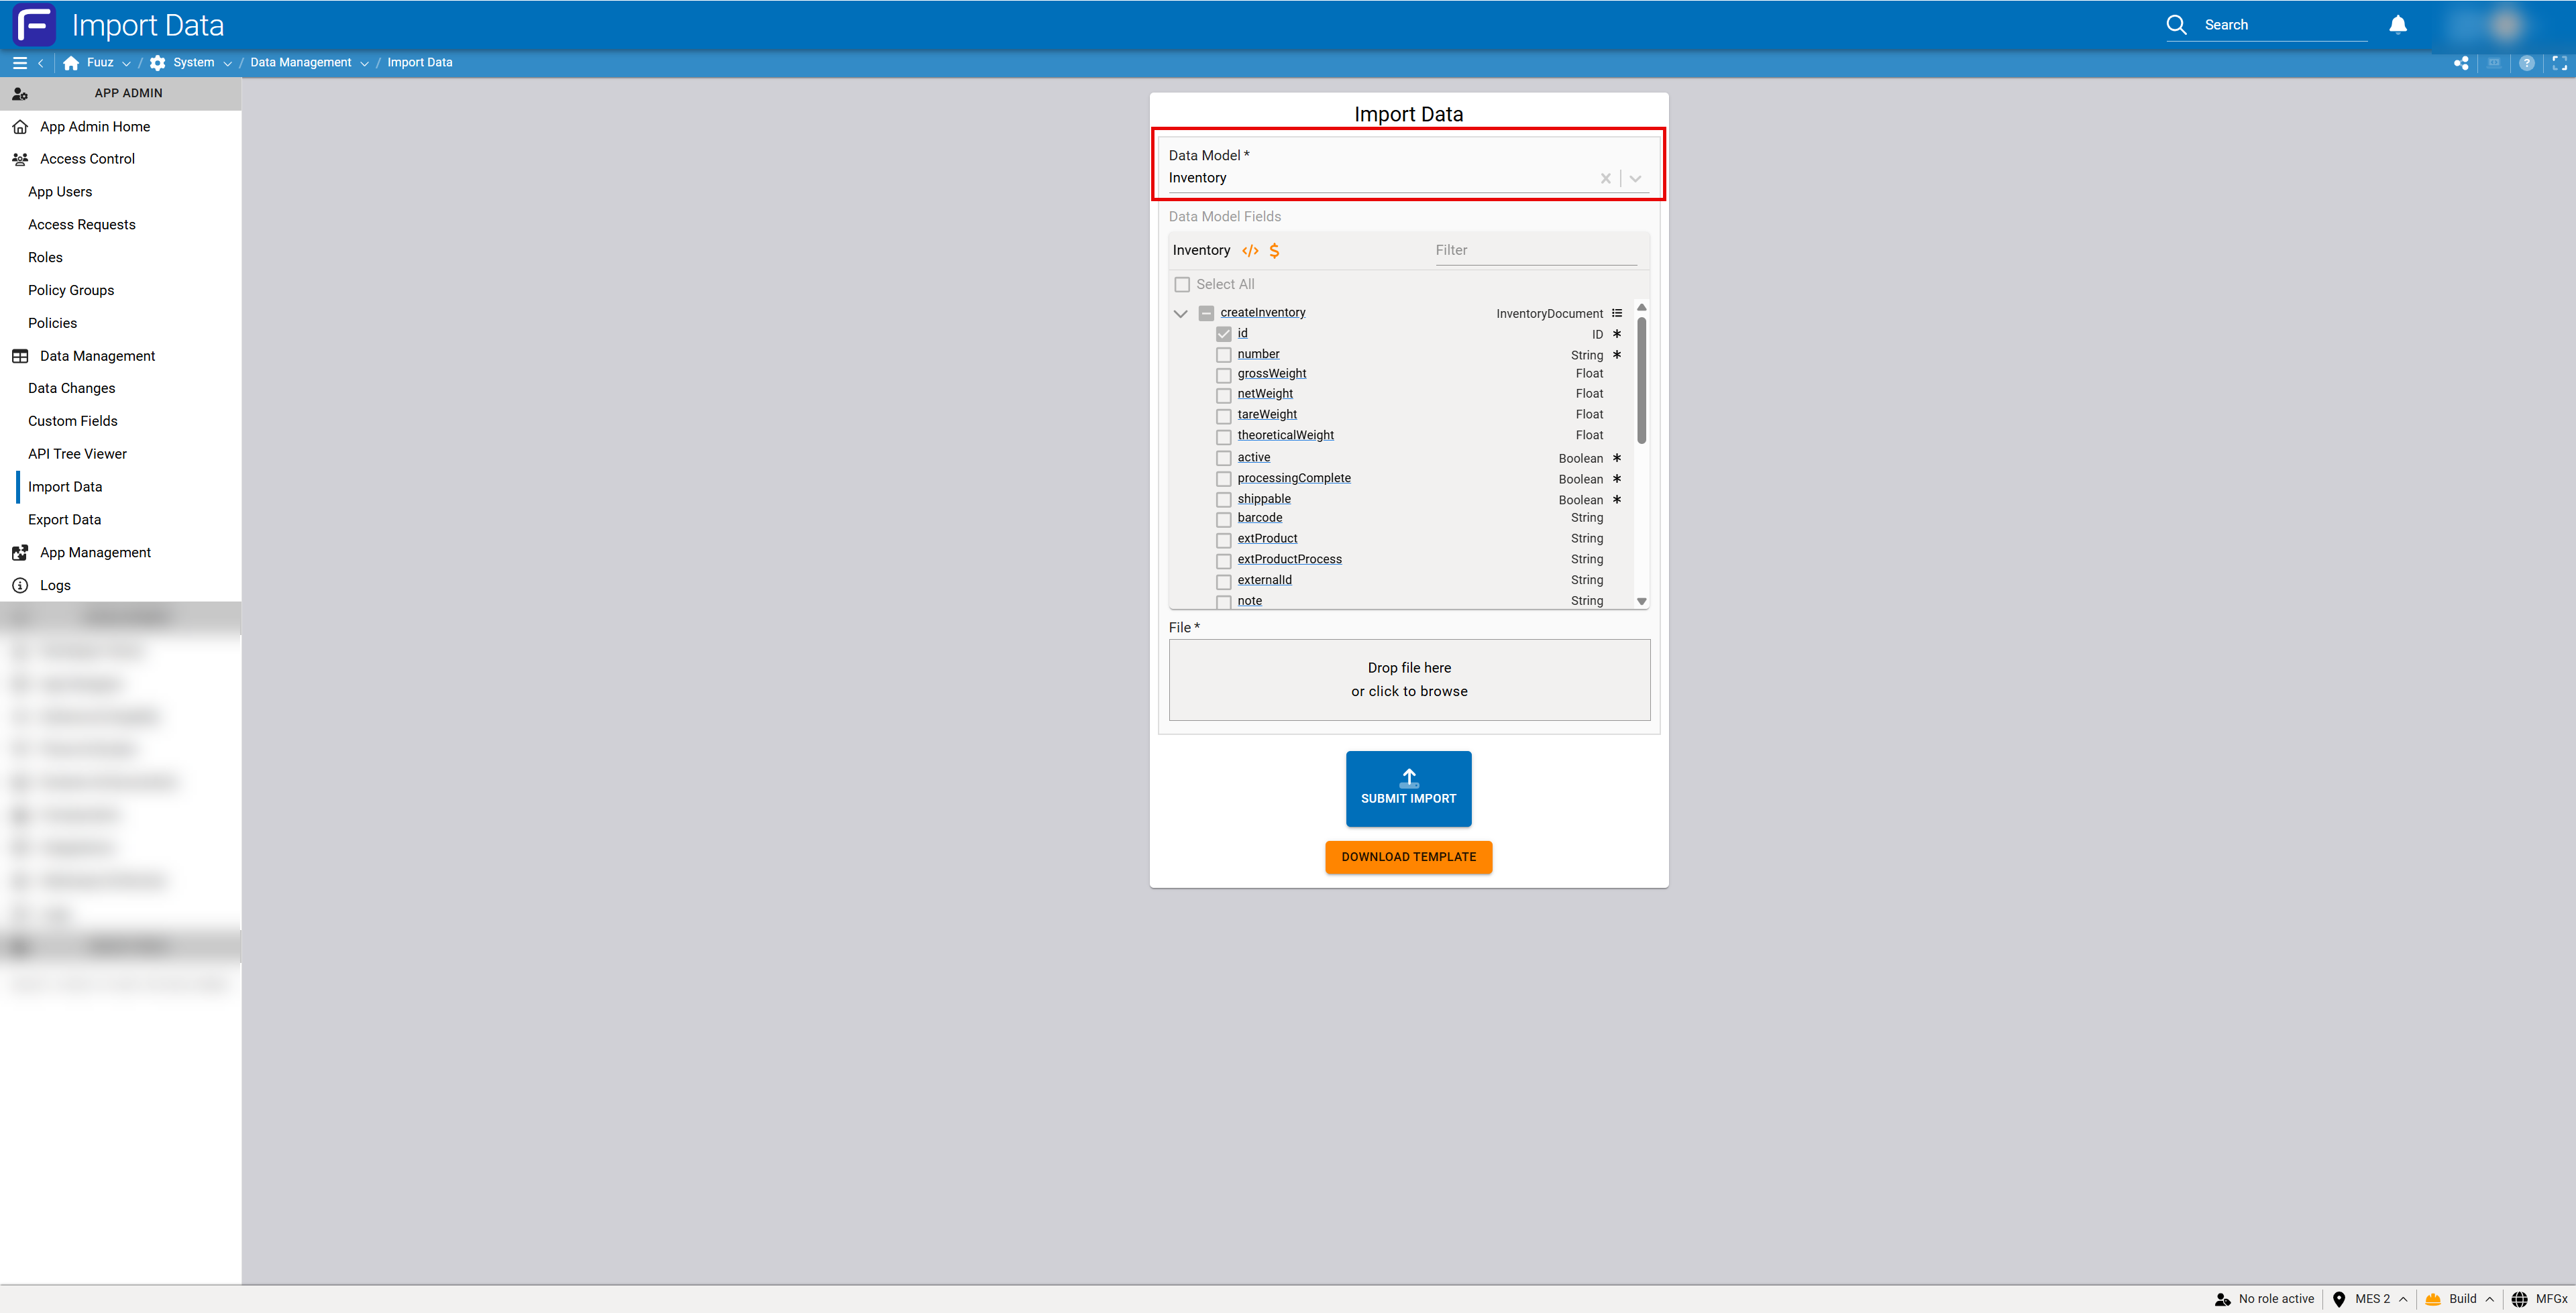The height and width of the screenshot is (1313, 2576).
Task: Clear the Inventory data model selection
Action: (x=1605, y=179)
